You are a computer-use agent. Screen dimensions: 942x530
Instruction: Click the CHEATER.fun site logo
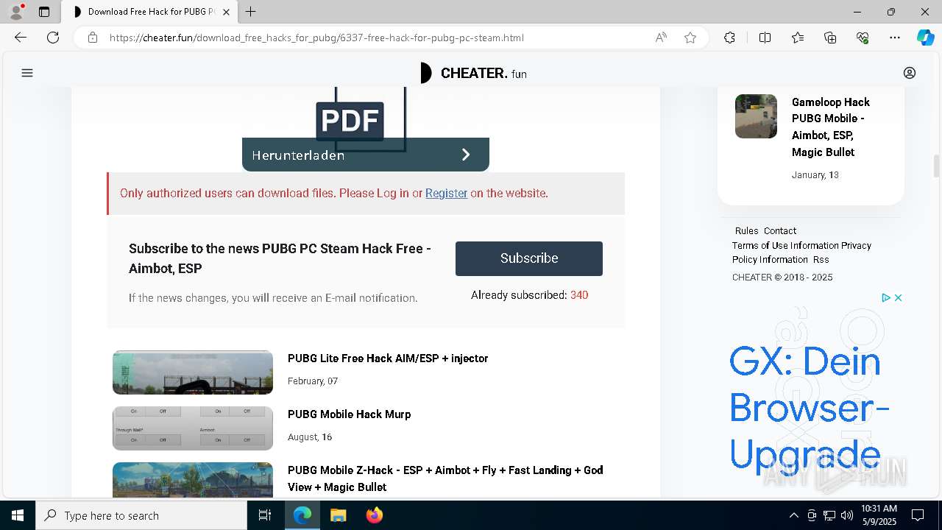[473, 73]
